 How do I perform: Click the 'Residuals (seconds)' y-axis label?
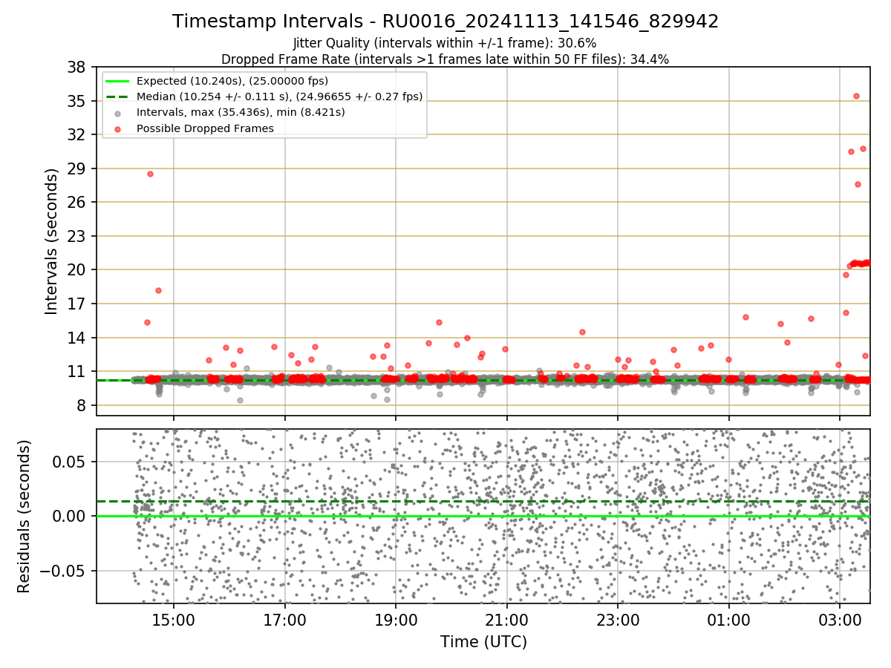(x=25, y=517)
